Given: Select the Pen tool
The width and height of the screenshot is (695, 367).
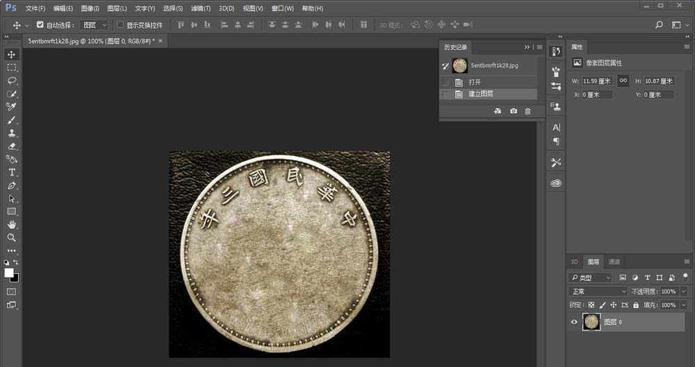Looking at the screenshot, I should click(x=12, y=185).
